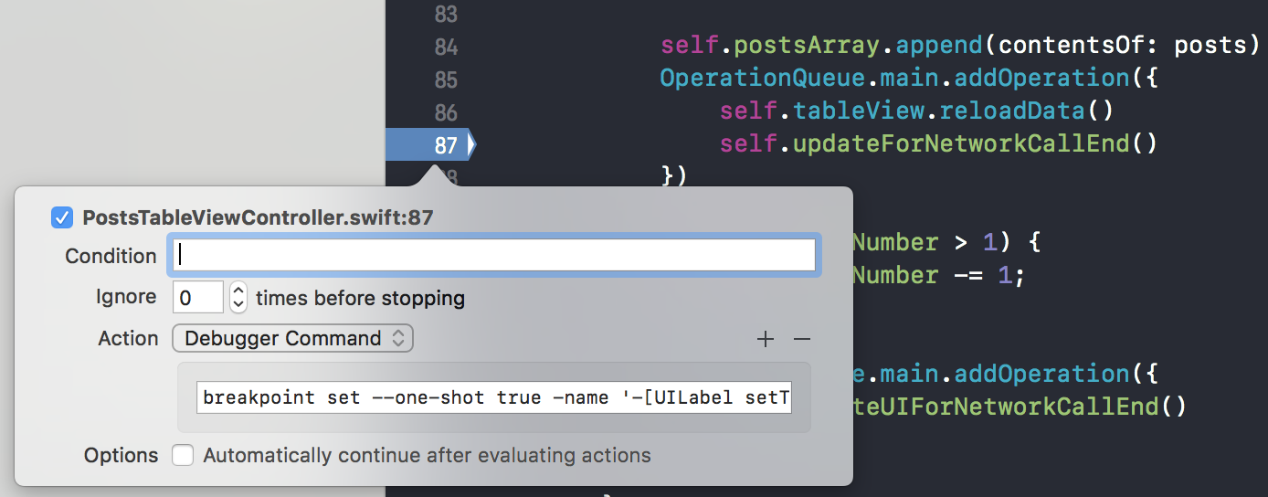Viewport: 1268px width, 497px height.
Task: Increment the ignore count stepper up arrow
Action: click(x=238, y=291)
